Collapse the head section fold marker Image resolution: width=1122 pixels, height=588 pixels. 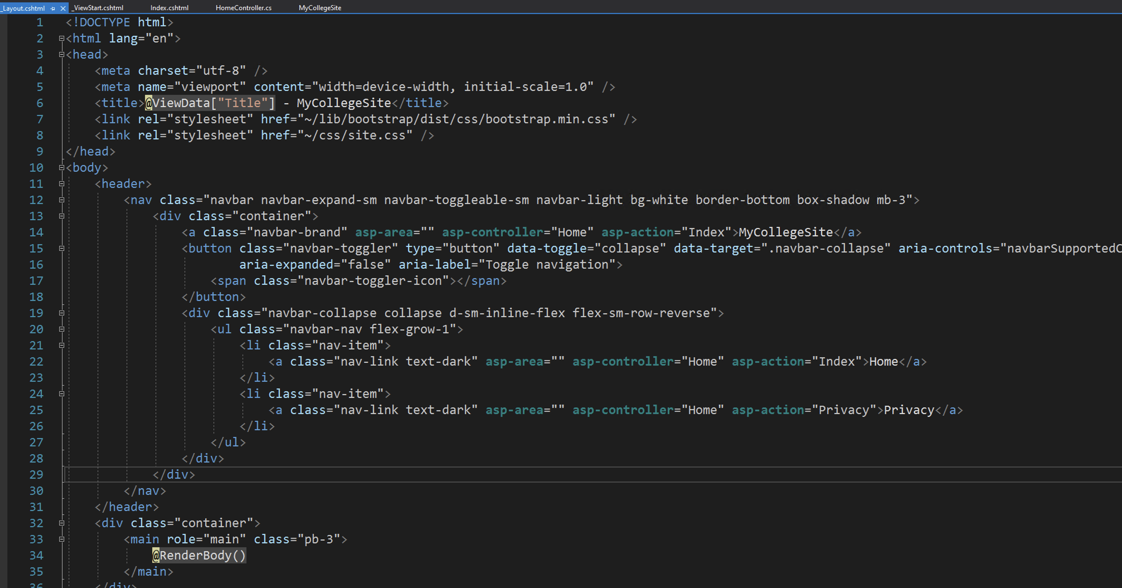[x=61, y=54]
